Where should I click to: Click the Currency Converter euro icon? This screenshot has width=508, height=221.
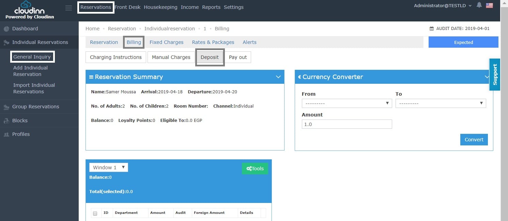click(x=299, y=77)
